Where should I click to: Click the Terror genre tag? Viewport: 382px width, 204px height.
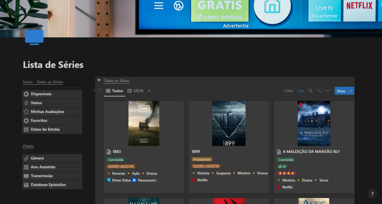[x=323, y=180]
